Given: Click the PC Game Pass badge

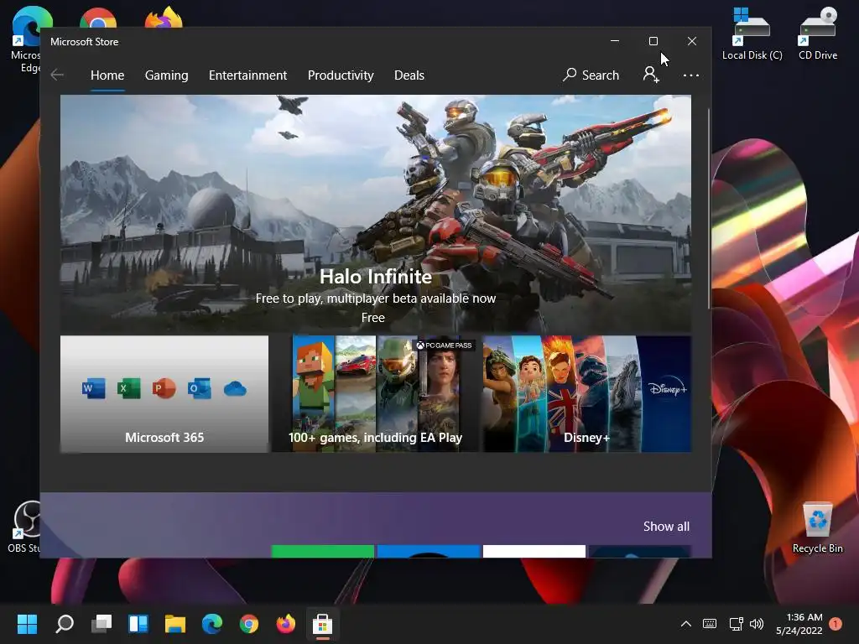Looking at the screenshot, I should coord(444,345).
